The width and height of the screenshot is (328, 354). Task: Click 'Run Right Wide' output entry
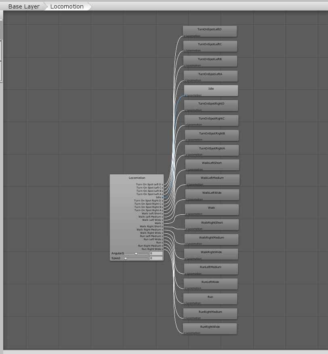152,249
